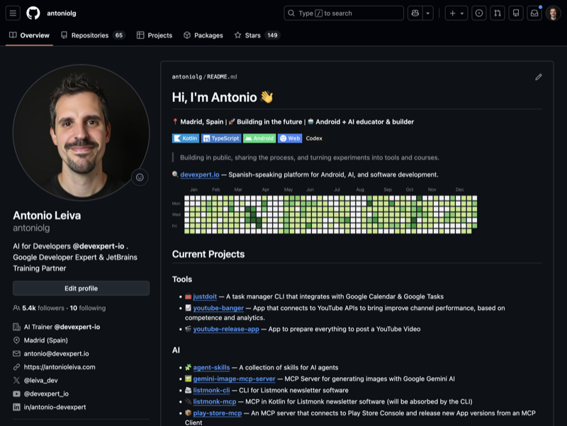Open the LinkedIn profile icon
The image size is (567, 426).
pos(16,407)
